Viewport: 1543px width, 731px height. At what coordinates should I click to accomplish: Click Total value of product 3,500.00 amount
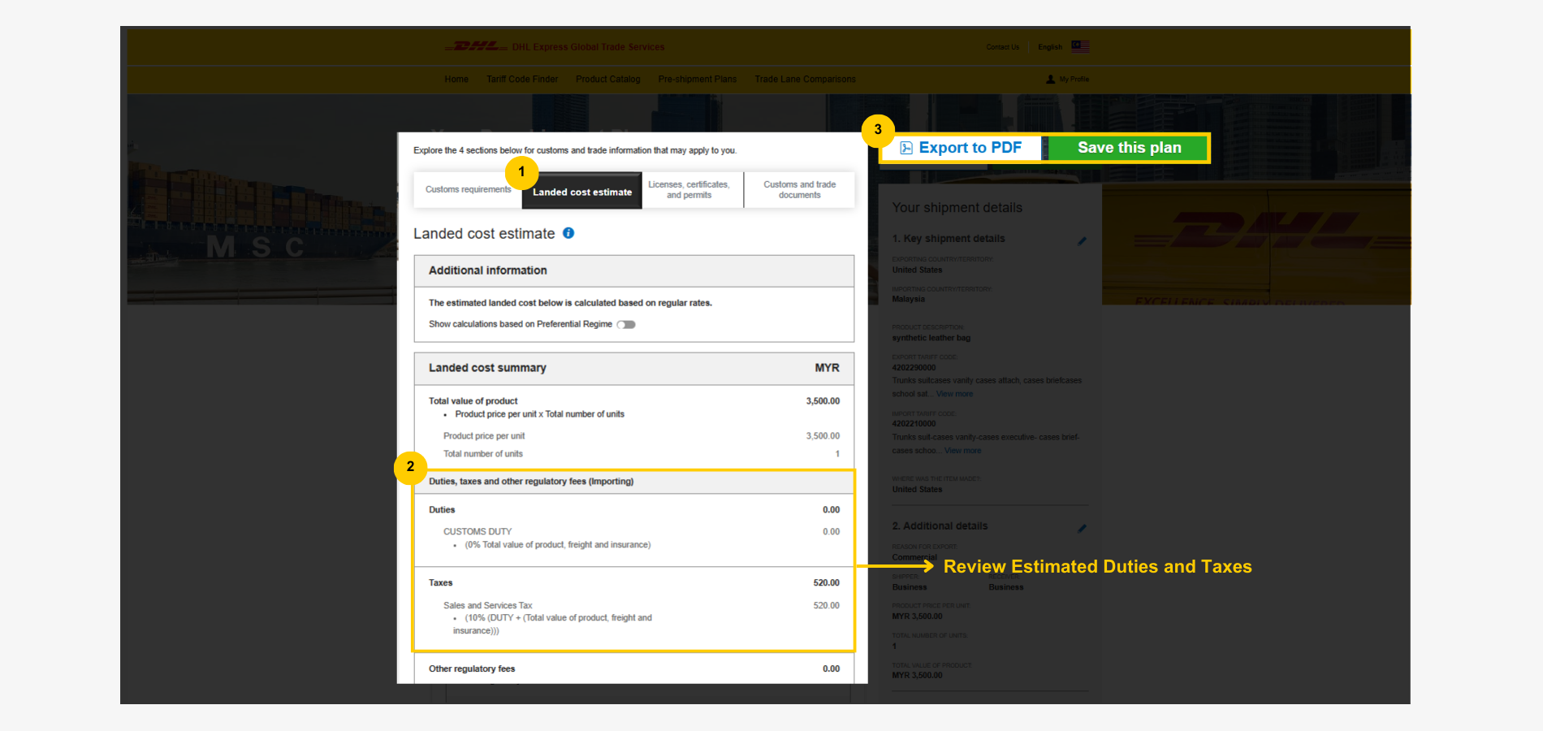click(x=823, y=401)
